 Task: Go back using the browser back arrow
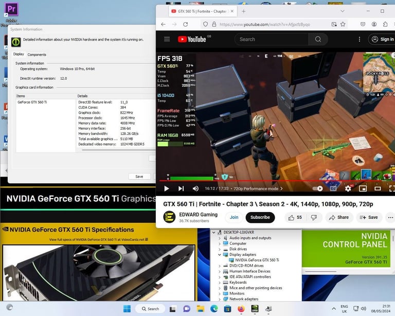tap(163, 24)
